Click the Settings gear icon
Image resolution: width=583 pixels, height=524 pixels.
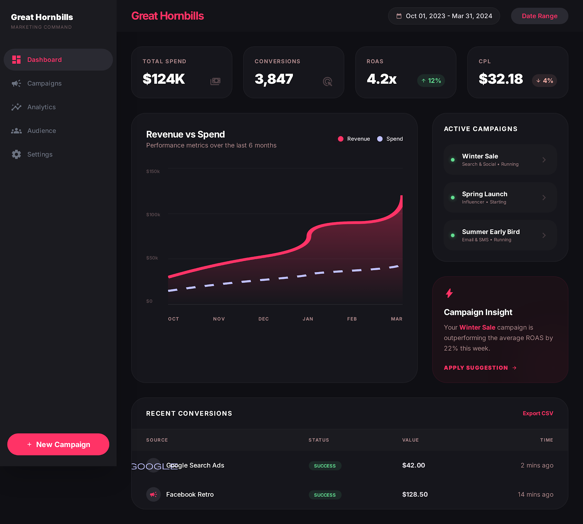16,154
